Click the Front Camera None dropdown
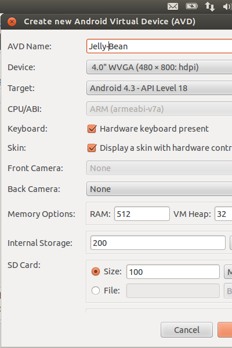This screenshot has width=232, height=348. tap(159, 168)
